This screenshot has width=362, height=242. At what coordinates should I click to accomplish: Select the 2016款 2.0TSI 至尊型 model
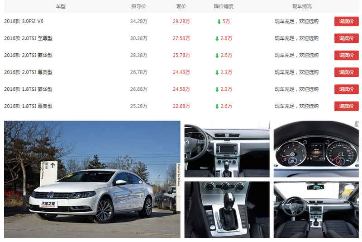(28, 38)
